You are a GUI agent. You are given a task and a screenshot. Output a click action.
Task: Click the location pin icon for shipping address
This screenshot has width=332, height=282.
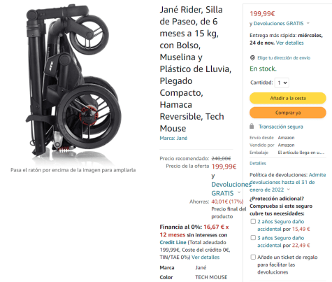point(252,57)
